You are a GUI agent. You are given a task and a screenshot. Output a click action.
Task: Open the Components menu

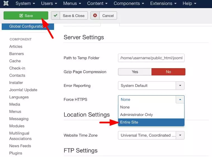pyautogui.click(x=129, y=3)
